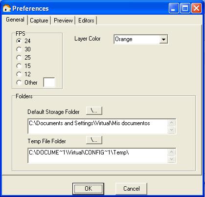
Task: Choose the 30 FPS option
Action: pos(19,49)
